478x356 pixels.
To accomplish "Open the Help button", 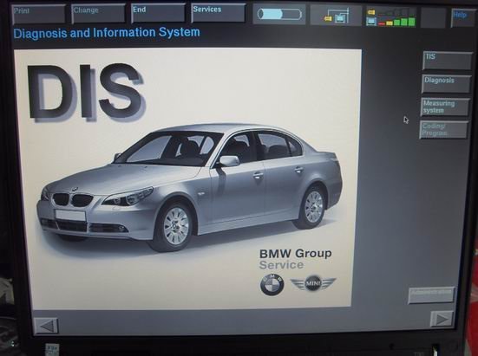I will click(462, 18).
